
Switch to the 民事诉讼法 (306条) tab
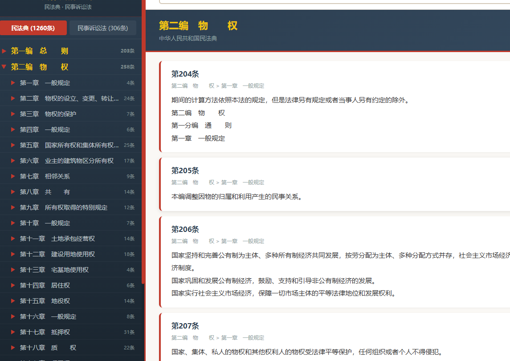103,28
